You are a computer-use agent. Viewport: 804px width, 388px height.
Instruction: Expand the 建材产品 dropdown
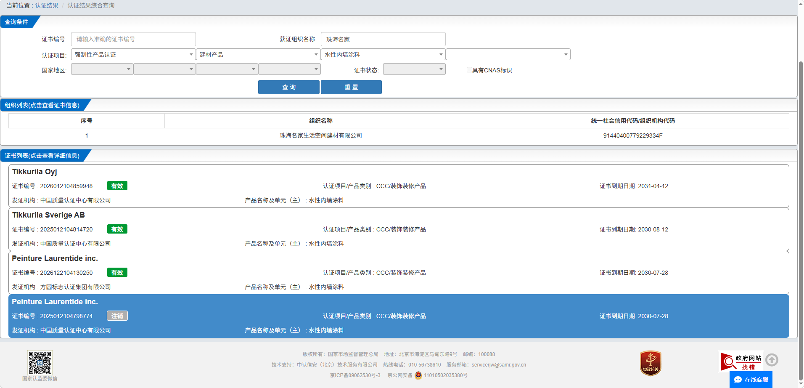coord(258,55)
